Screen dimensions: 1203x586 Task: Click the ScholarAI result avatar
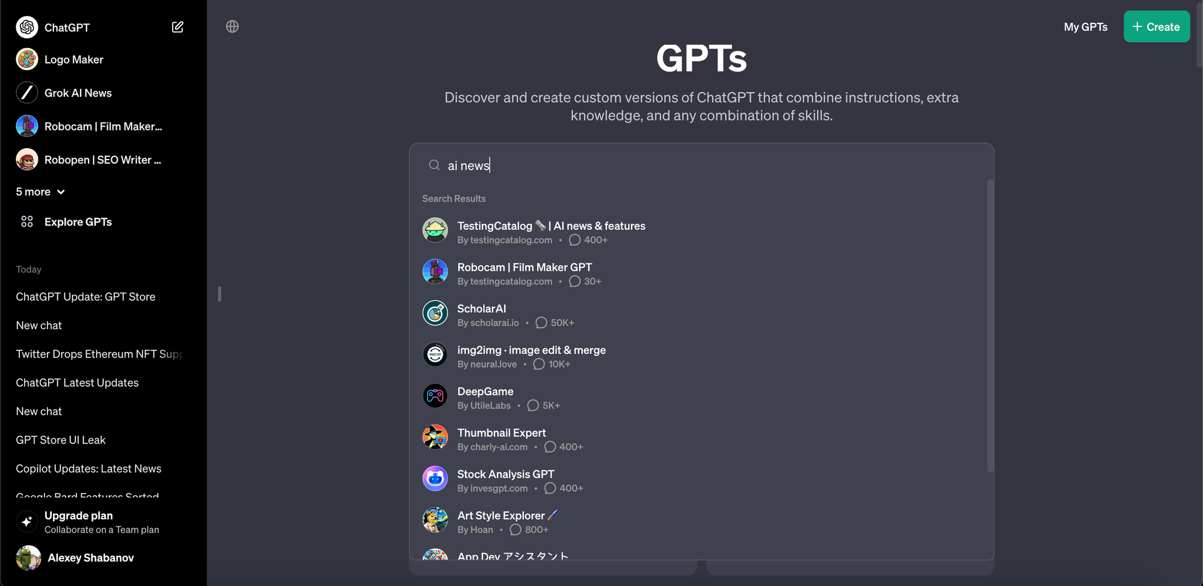435,313
